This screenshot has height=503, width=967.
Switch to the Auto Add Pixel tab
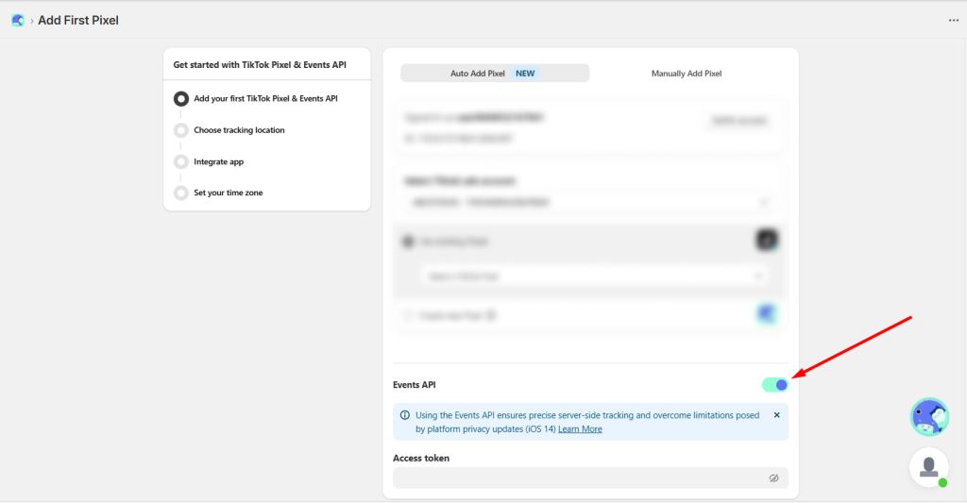(495, 73)
